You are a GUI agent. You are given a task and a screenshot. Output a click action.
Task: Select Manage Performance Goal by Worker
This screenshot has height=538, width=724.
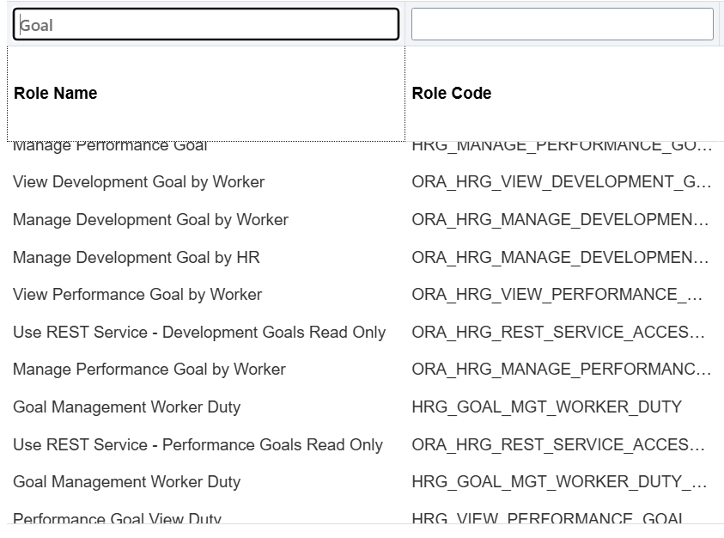(x=150, y=370)
